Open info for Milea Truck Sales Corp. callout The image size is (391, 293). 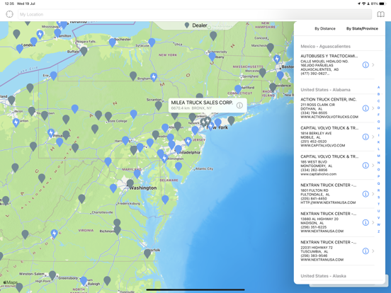(239, 105)
